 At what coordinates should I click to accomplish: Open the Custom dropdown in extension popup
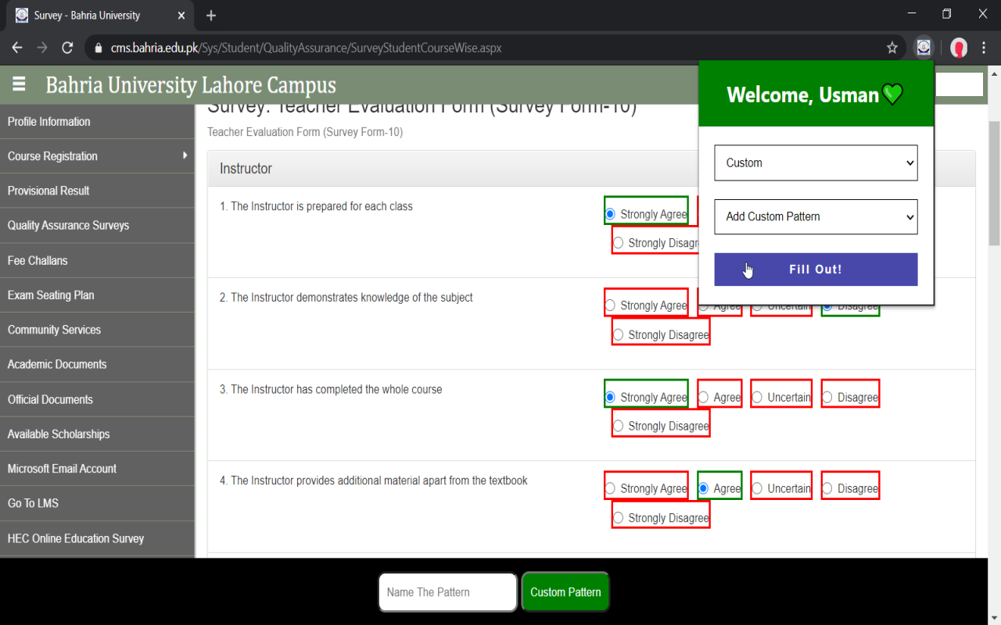coord(816,162)
